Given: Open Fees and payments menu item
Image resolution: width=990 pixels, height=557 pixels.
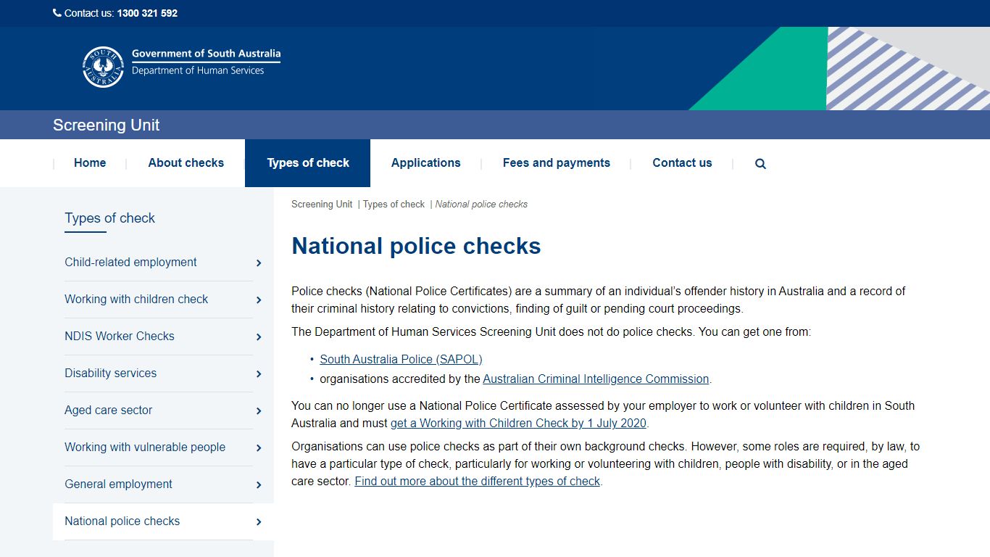Looking at the screenshot, I should pos(557,163).
